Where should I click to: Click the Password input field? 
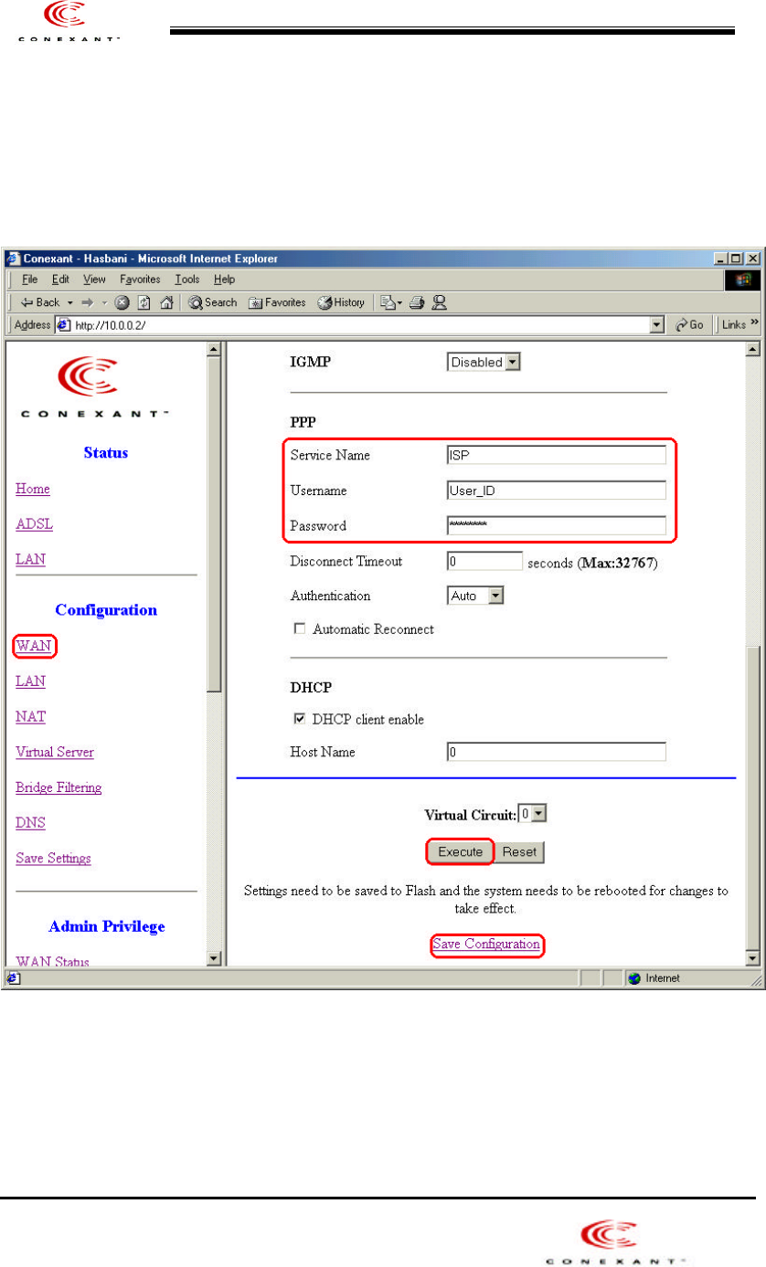tap(556, 525)
